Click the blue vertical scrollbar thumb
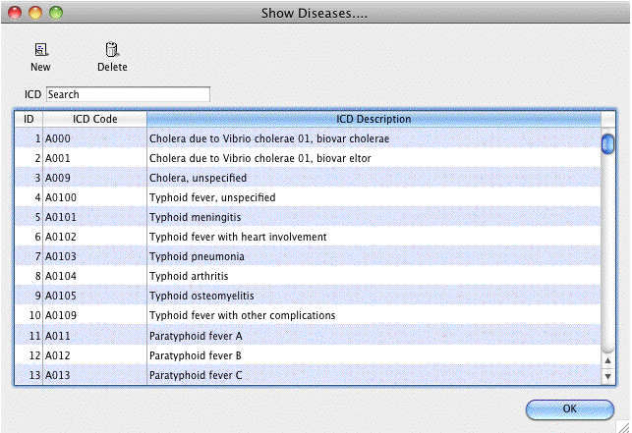Screen dimensions: 632x433 coord(608,143)
